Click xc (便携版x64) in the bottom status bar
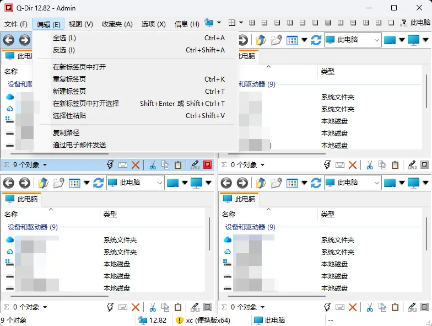Viewport: 432px width, 326px height. coord(203,320)
